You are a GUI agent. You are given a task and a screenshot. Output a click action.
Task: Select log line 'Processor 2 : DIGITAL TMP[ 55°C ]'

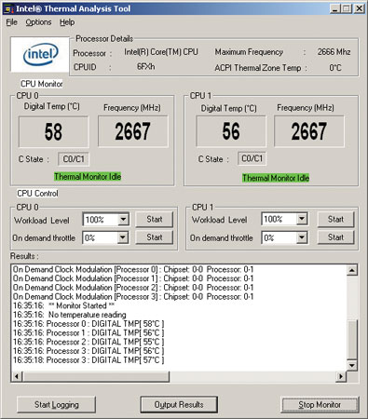(89, 342)
